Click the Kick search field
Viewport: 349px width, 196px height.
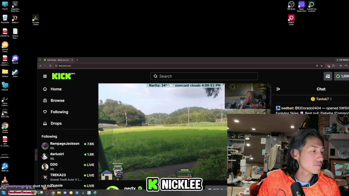[204, 76]
